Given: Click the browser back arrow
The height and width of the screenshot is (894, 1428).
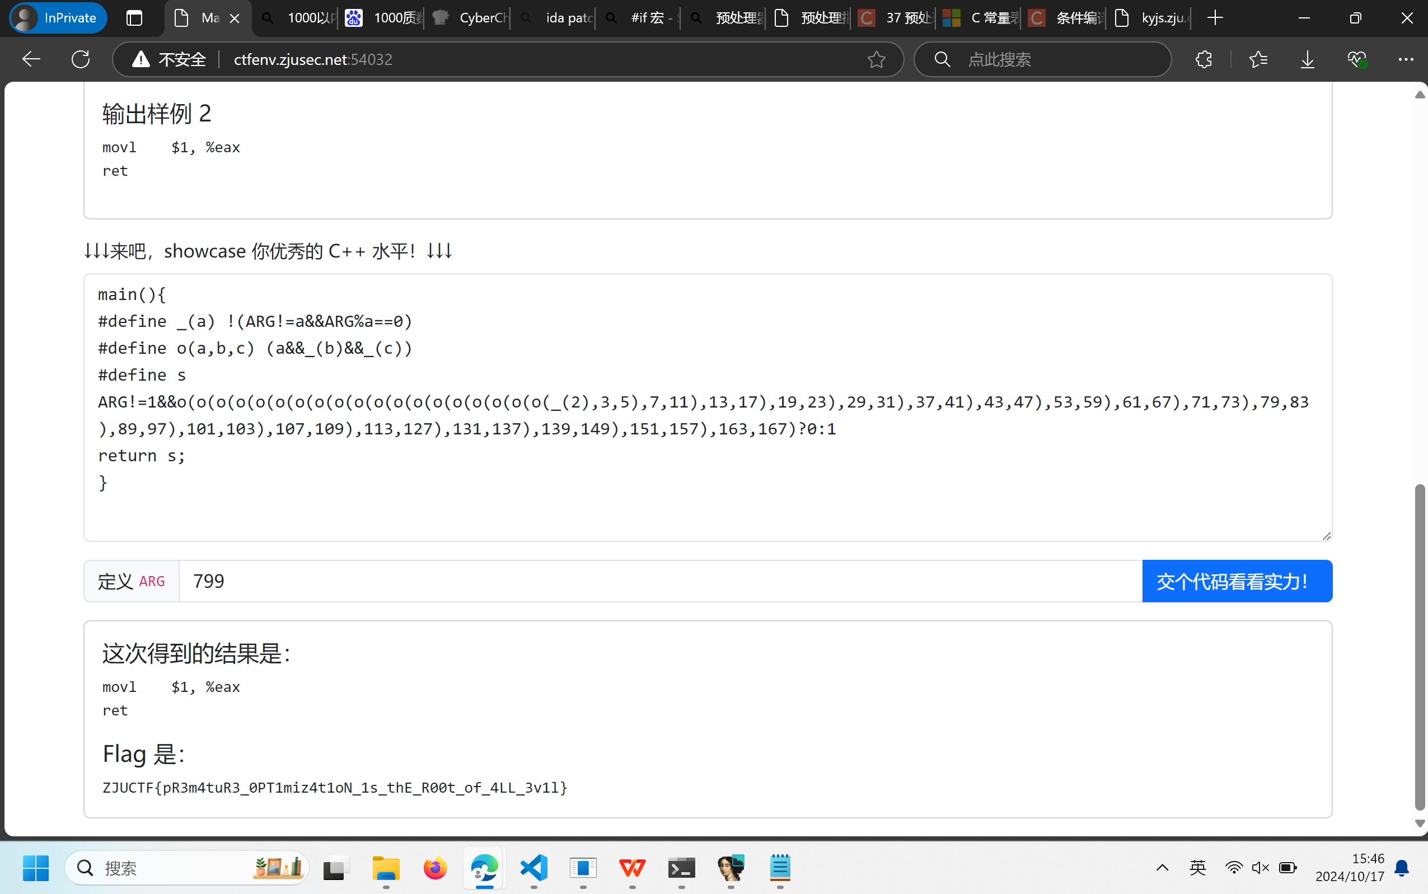Looking at the screenshot, I should pyautogui.click(x=31, y=59).
